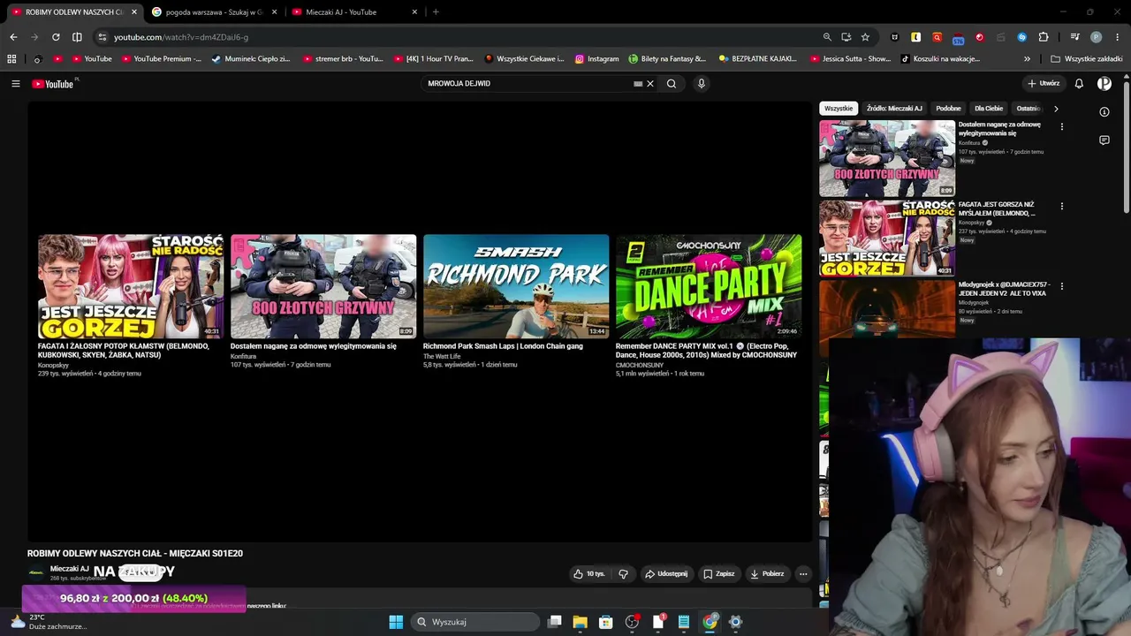This screenshot has height=636, width=1131.
Task: Open end-screen title 'Dostałem naganę za odmowę wylegitymowania się'
Action: click(x=314, y=346)
